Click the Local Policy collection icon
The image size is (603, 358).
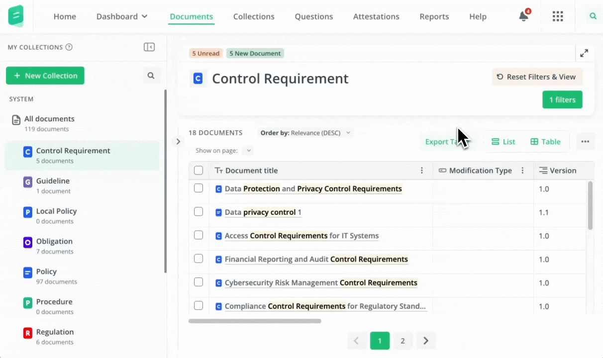(28, 212)
